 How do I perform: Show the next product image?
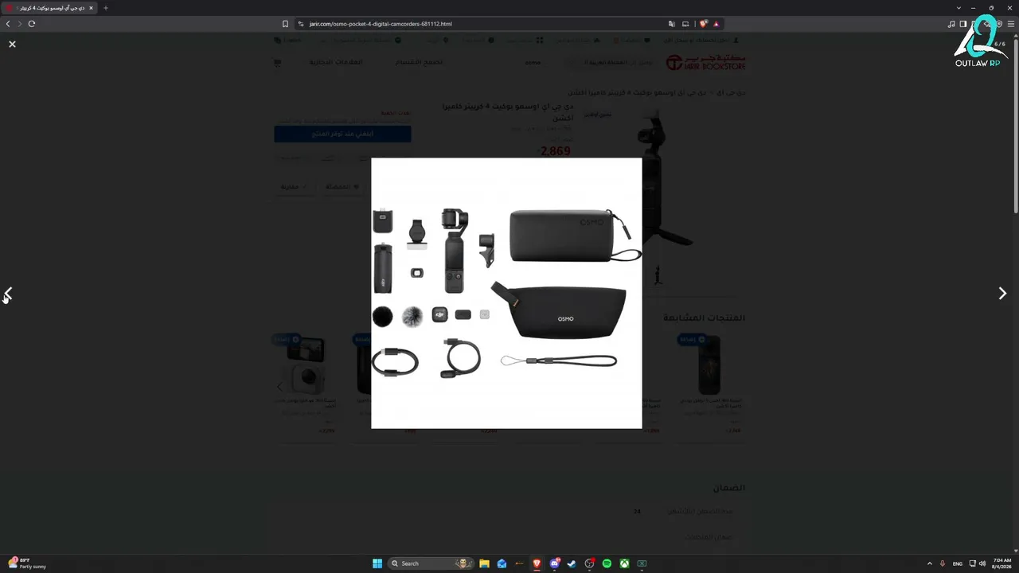coord(1002,293)
